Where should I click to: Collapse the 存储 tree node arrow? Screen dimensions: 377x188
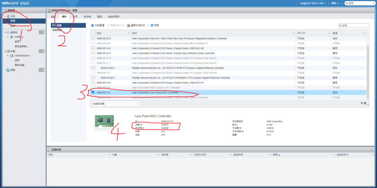(x=5, y=51)
